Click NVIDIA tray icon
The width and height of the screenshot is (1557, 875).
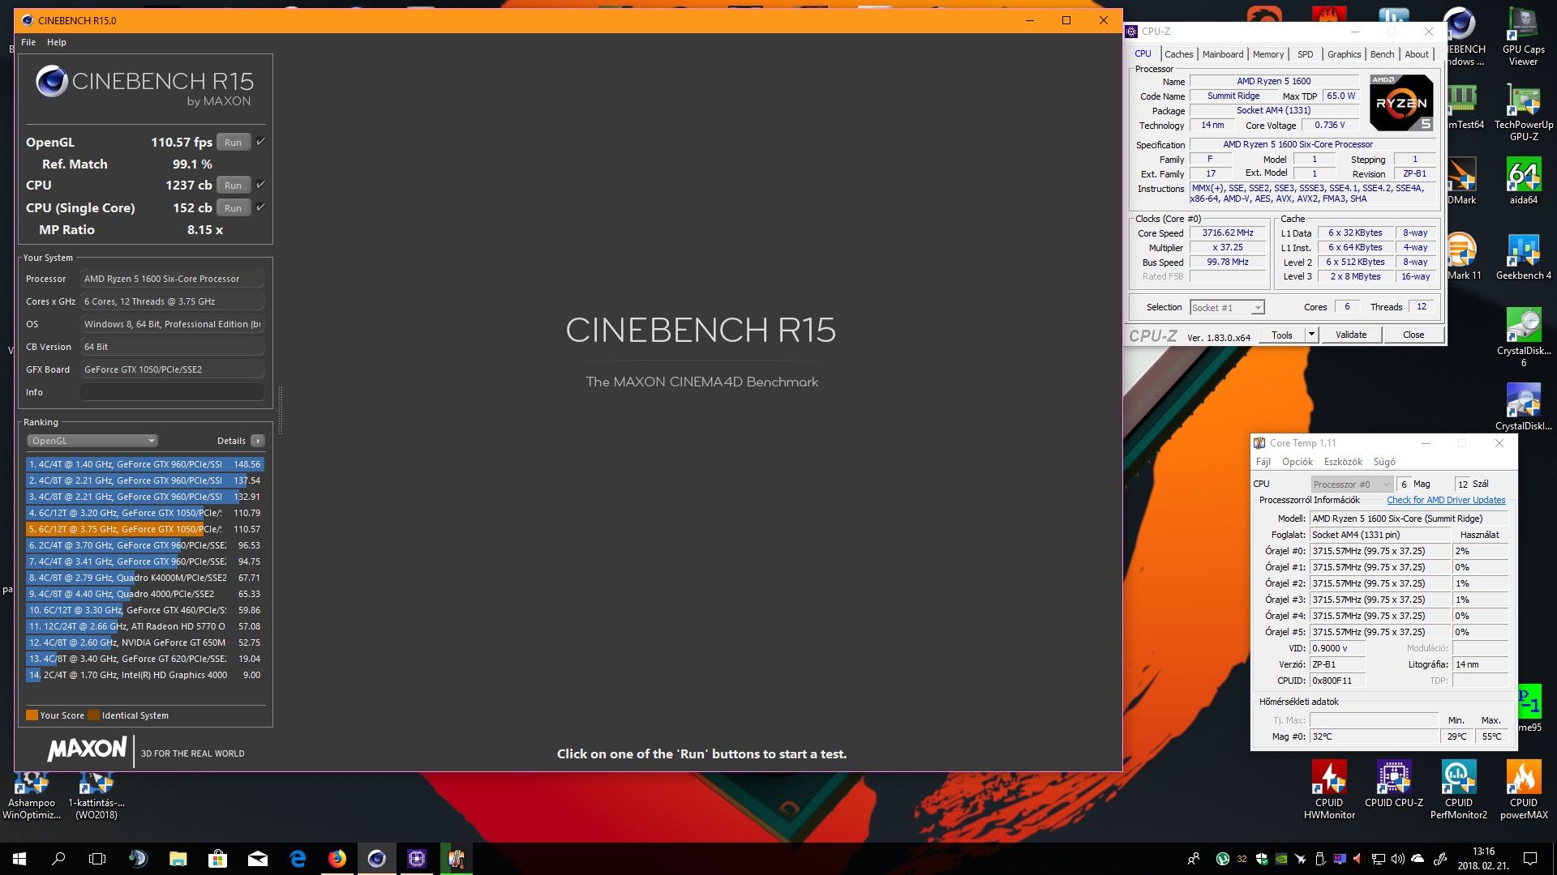pyautogui.click(x=1281, y=859)
